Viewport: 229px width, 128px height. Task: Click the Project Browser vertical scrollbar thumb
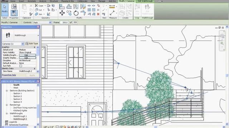[38, 111]
